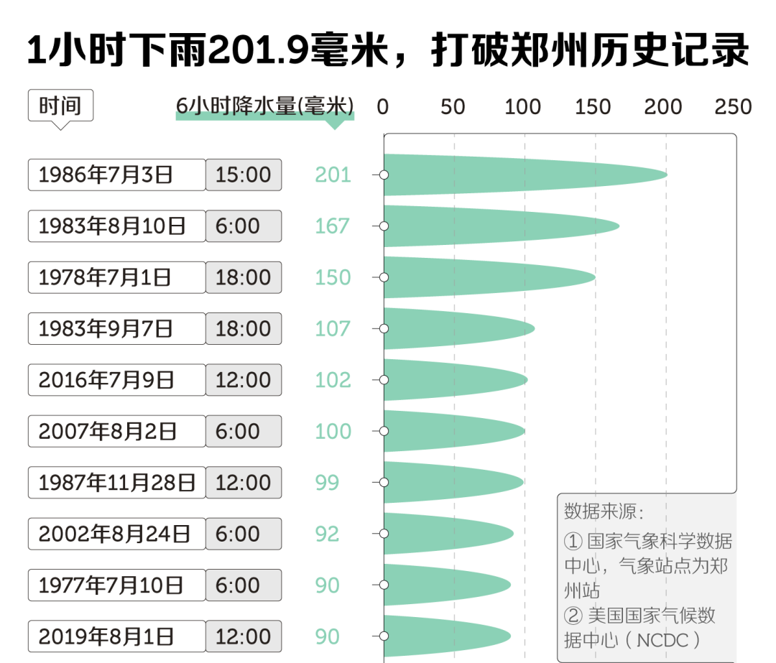Click the value 107
Image resolution: width=776 pixels, height=663 pixels.
[x=333, y=328]
